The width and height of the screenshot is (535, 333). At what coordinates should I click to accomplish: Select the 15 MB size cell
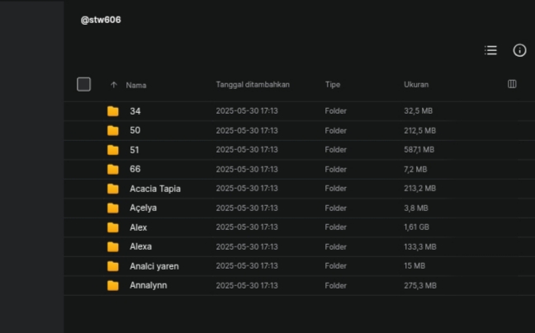coord(414,266)
